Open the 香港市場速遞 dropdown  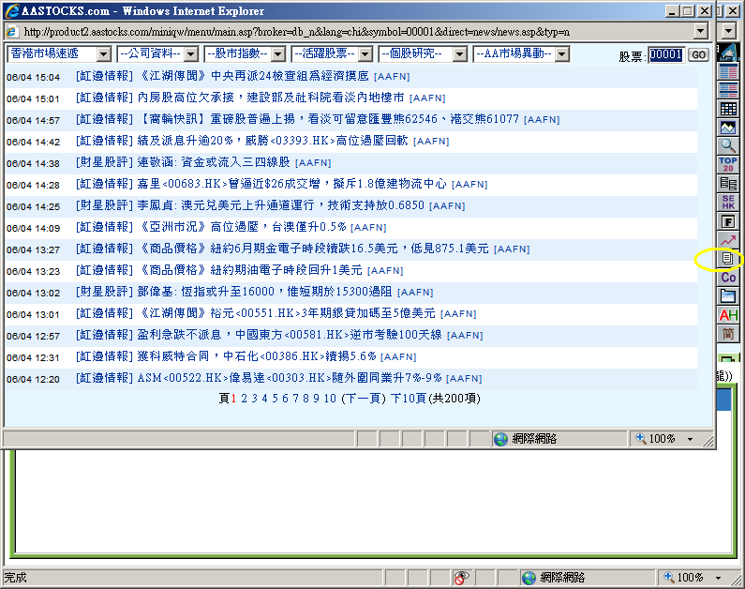click(59, 53)
